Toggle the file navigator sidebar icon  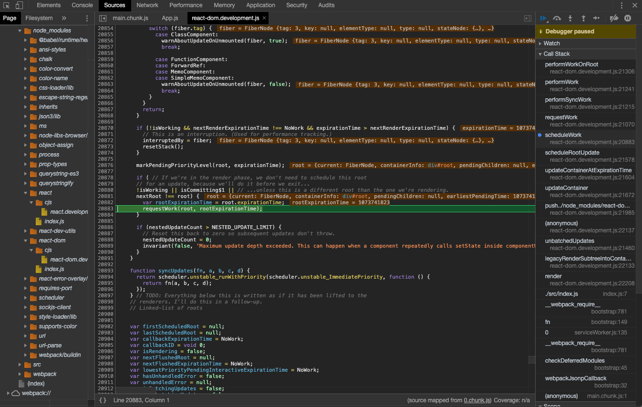103,18
